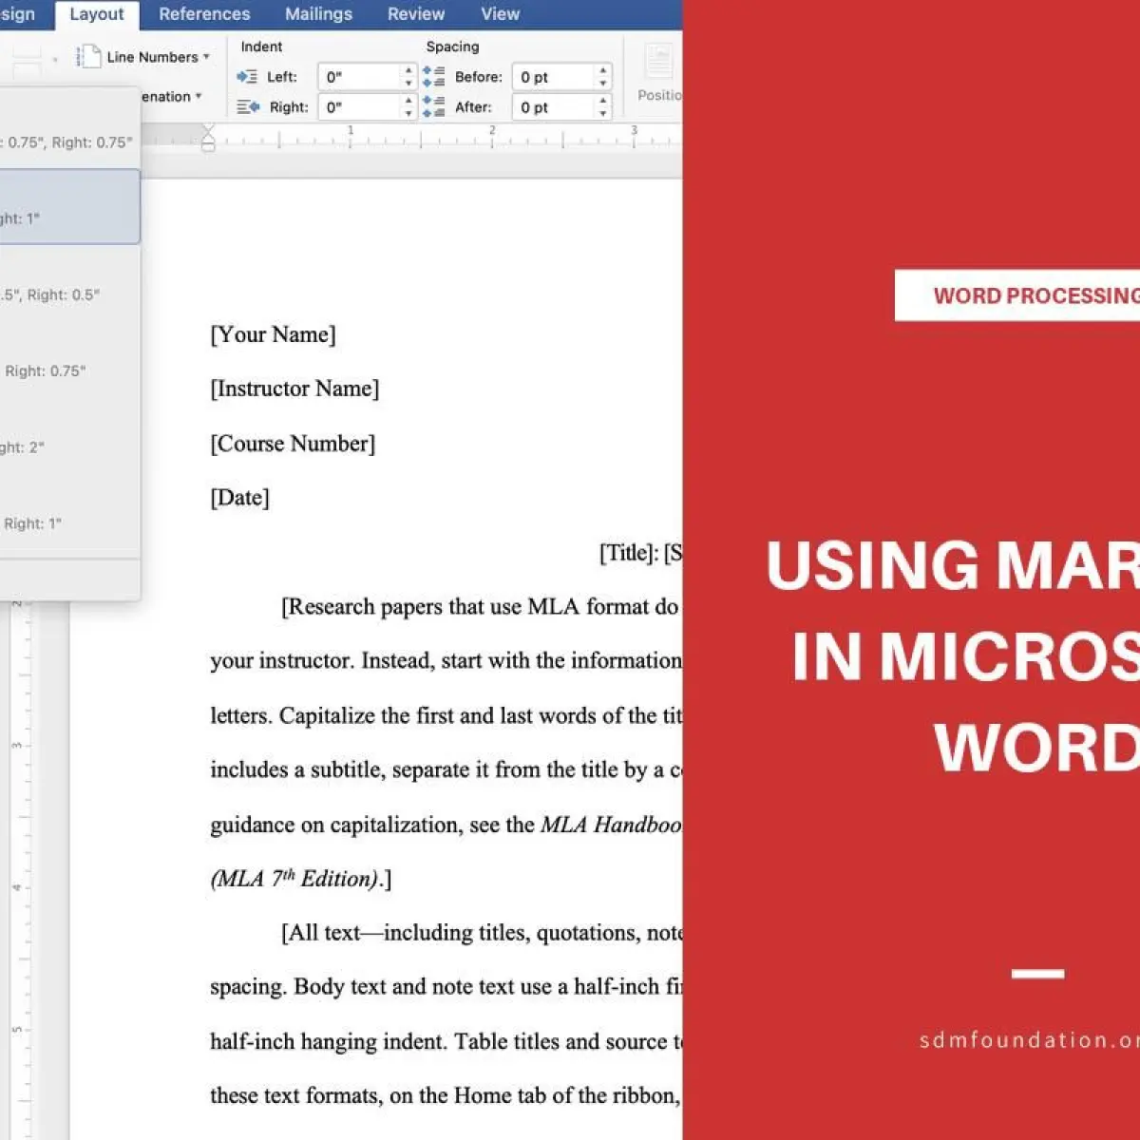Decrease the Left indent with down arrow
The width and height of the screenshot is (1140, 1140).
pyautogui.click(x=408, y=84)
